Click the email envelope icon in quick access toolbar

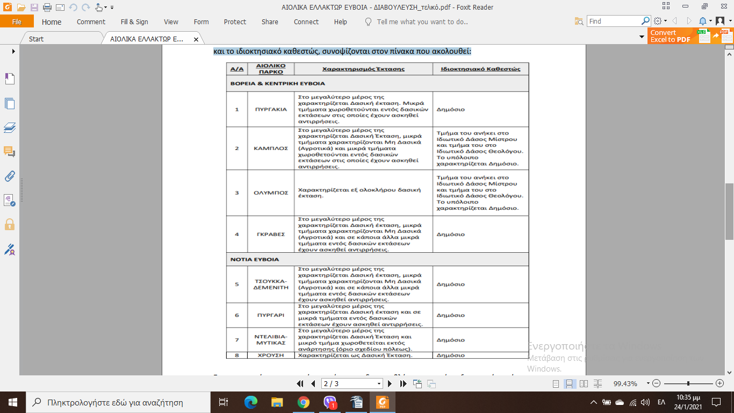click(x=60, y=8)
